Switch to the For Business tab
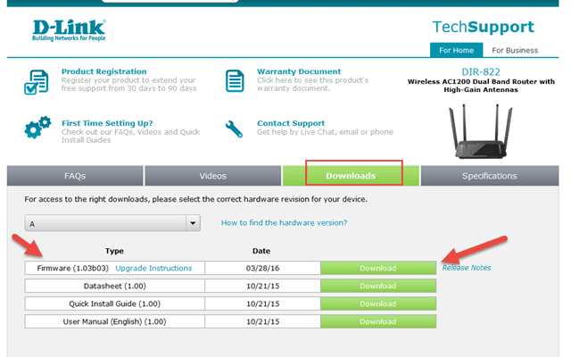Screen dimensions: 571x357 click(x=515, y=50)
